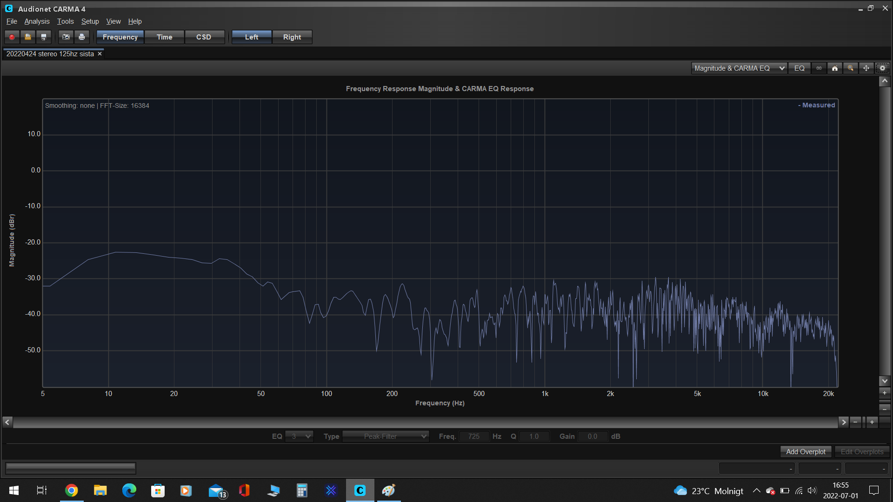
Task: Close the 20220424 stereo 125hz sista tab
Action: click(100, 54)
